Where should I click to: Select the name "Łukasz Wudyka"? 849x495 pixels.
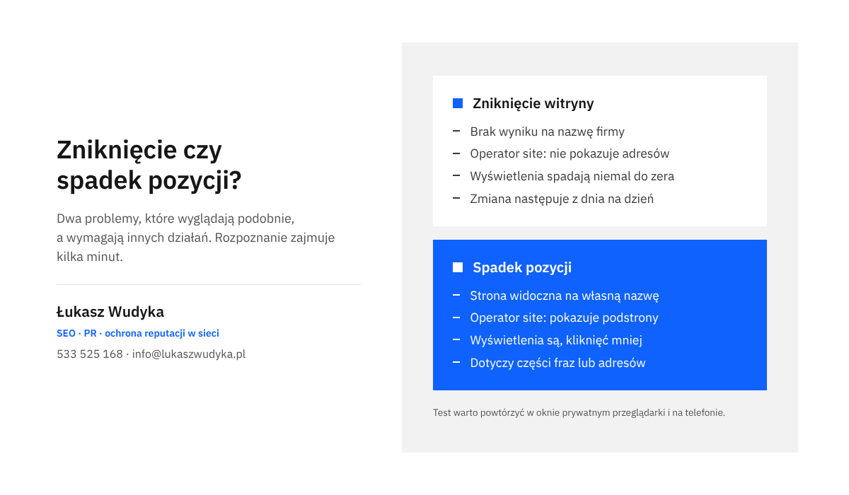pyautogui.click(x=110, y=312)
